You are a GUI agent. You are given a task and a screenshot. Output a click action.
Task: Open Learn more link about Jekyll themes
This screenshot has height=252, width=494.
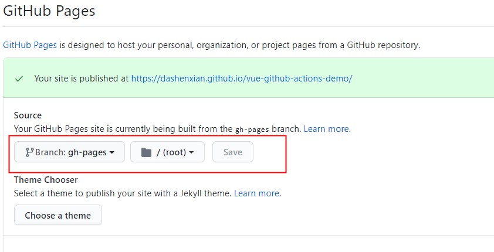coord(256,193)
